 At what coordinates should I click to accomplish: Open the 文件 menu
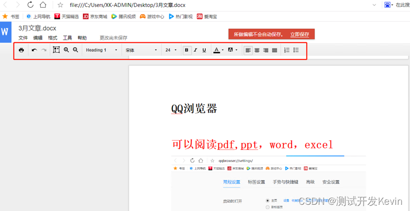tap(23, 38)
